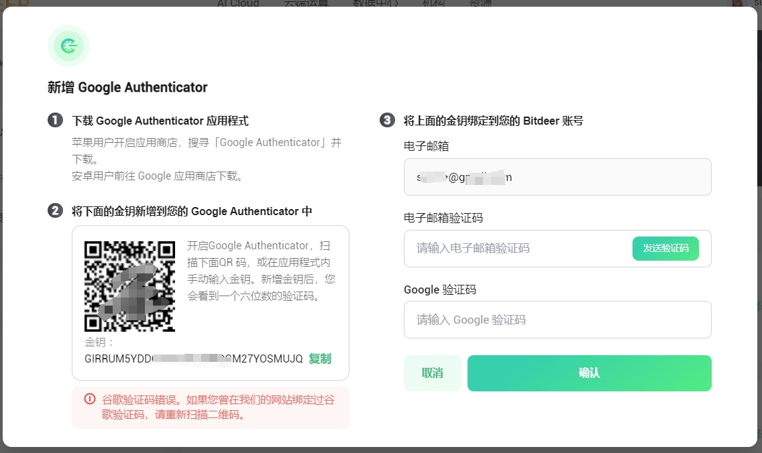This screenshot has width=762, height=453.
Task: Click the 复制 link to copy the secret key
Action: [x=320, y=359]
